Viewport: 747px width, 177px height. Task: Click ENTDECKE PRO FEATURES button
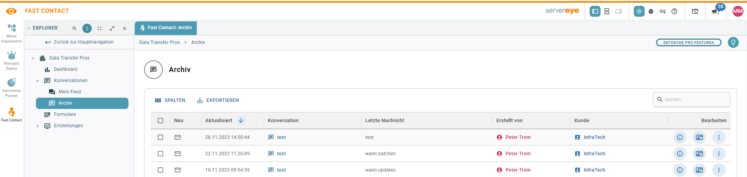tap(689, 43)
